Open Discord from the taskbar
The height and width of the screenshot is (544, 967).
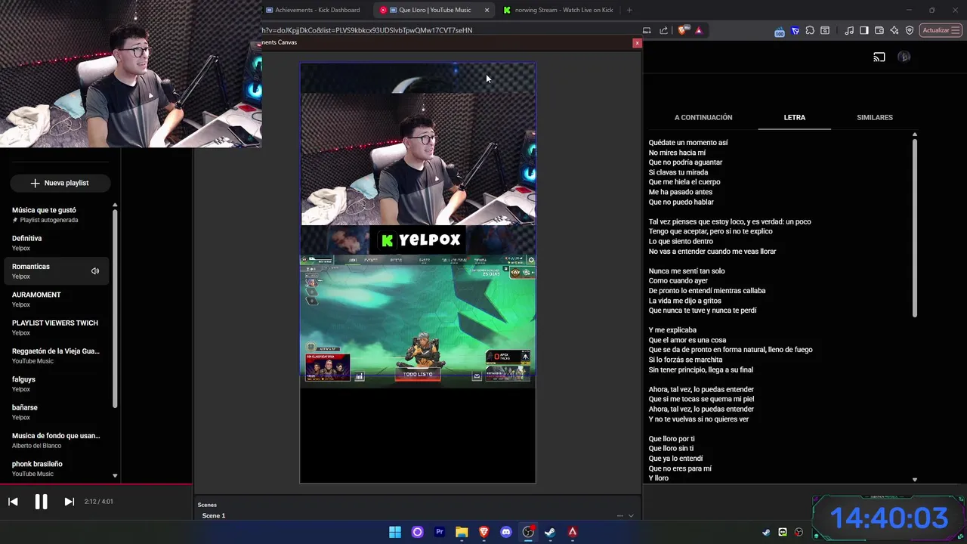click(506, 532)
